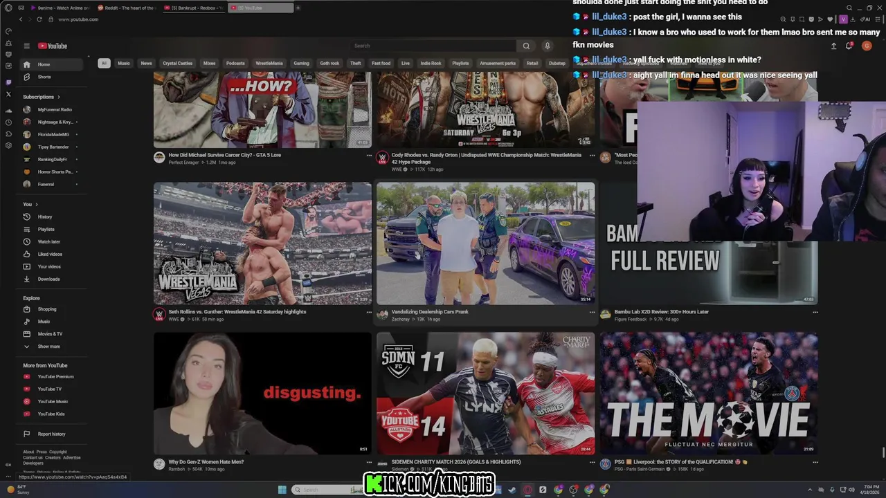
Task: Open more options for Seth Rollins video
Action: tap(369, 312)
